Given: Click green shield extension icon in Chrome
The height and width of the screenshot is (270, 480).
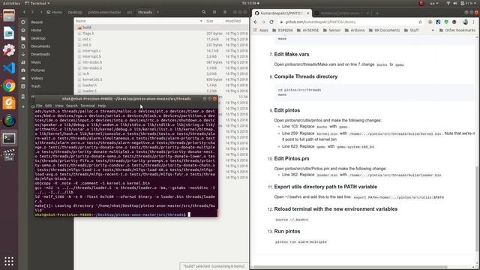Looking at the screenshot, I should coord(446,22).
